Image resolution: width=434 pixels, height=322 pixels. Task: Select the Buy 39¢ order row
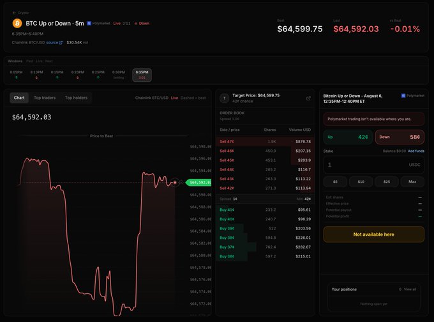pyautogui.click(x=265, y=228)
